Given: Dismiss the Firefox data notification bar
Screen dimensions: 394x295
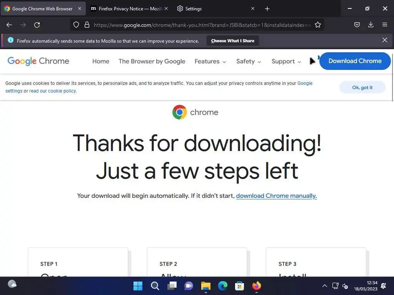Looking at the screenshot, I should [x=384, y=40].
